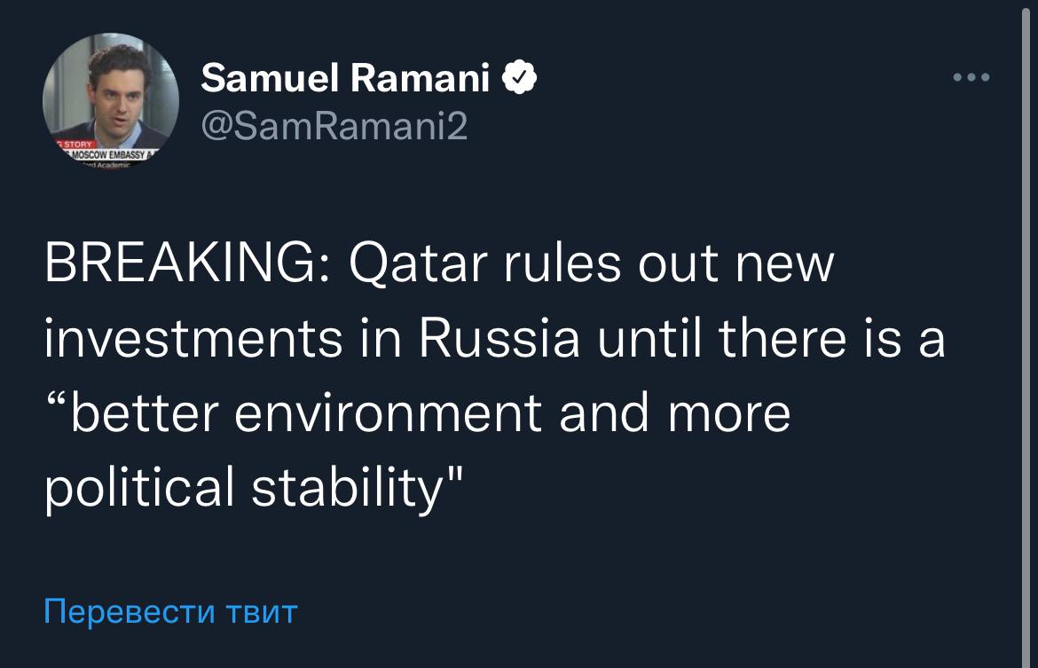Open the @SamRamani2 handle link
Screen dimensions: 1038x668
[334, 130]
